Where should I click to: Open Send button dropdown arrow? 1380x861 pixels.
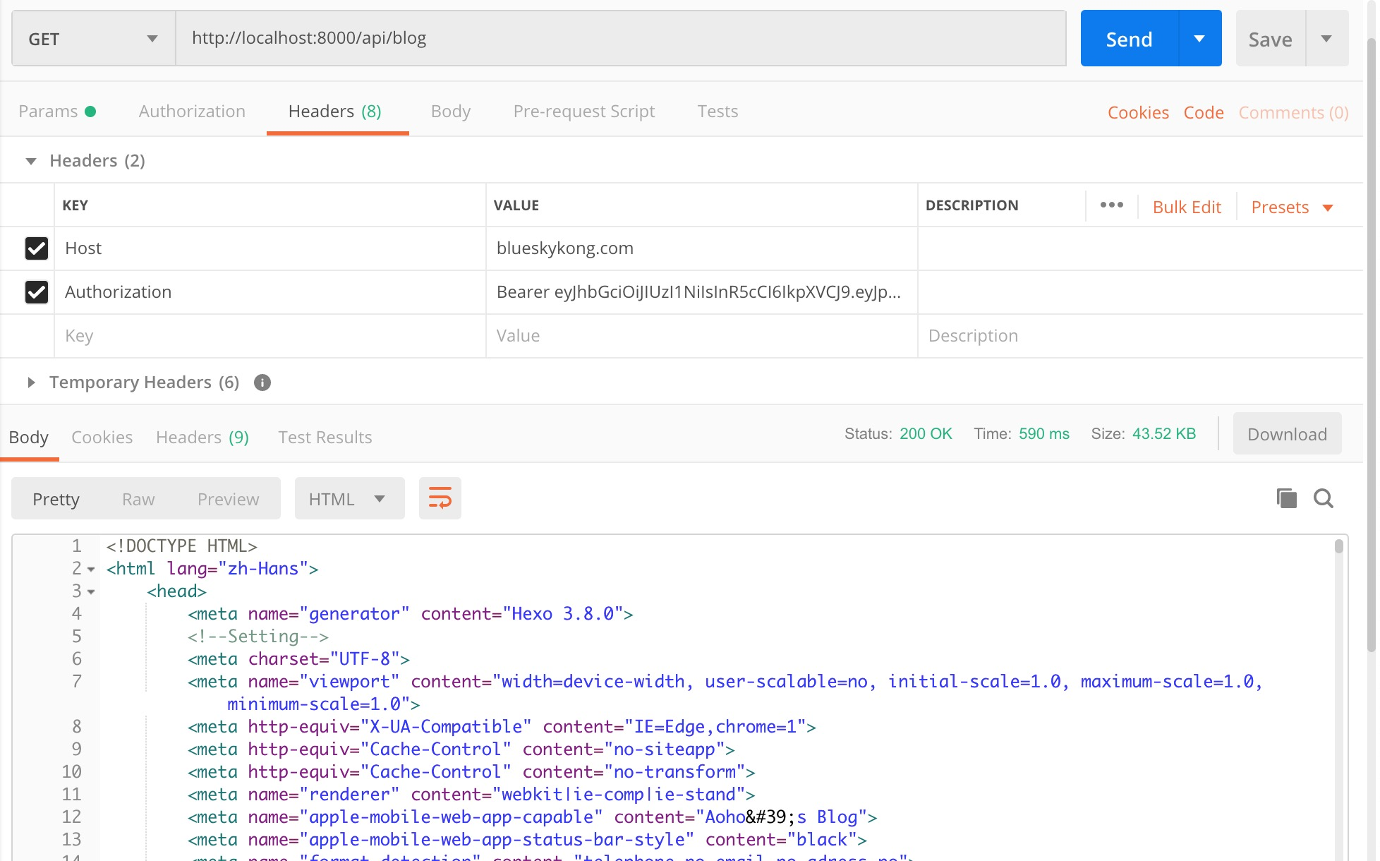point(1199,39)
